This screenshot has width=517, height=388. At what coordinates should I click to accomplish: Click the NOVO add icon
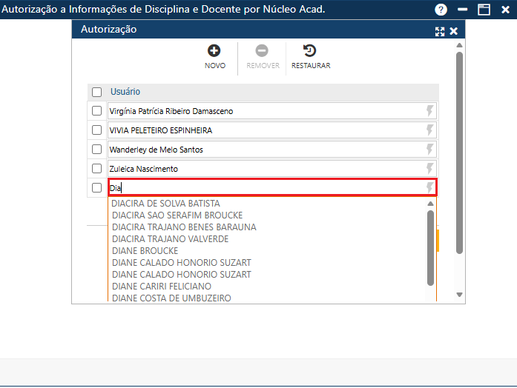point(214,51)
